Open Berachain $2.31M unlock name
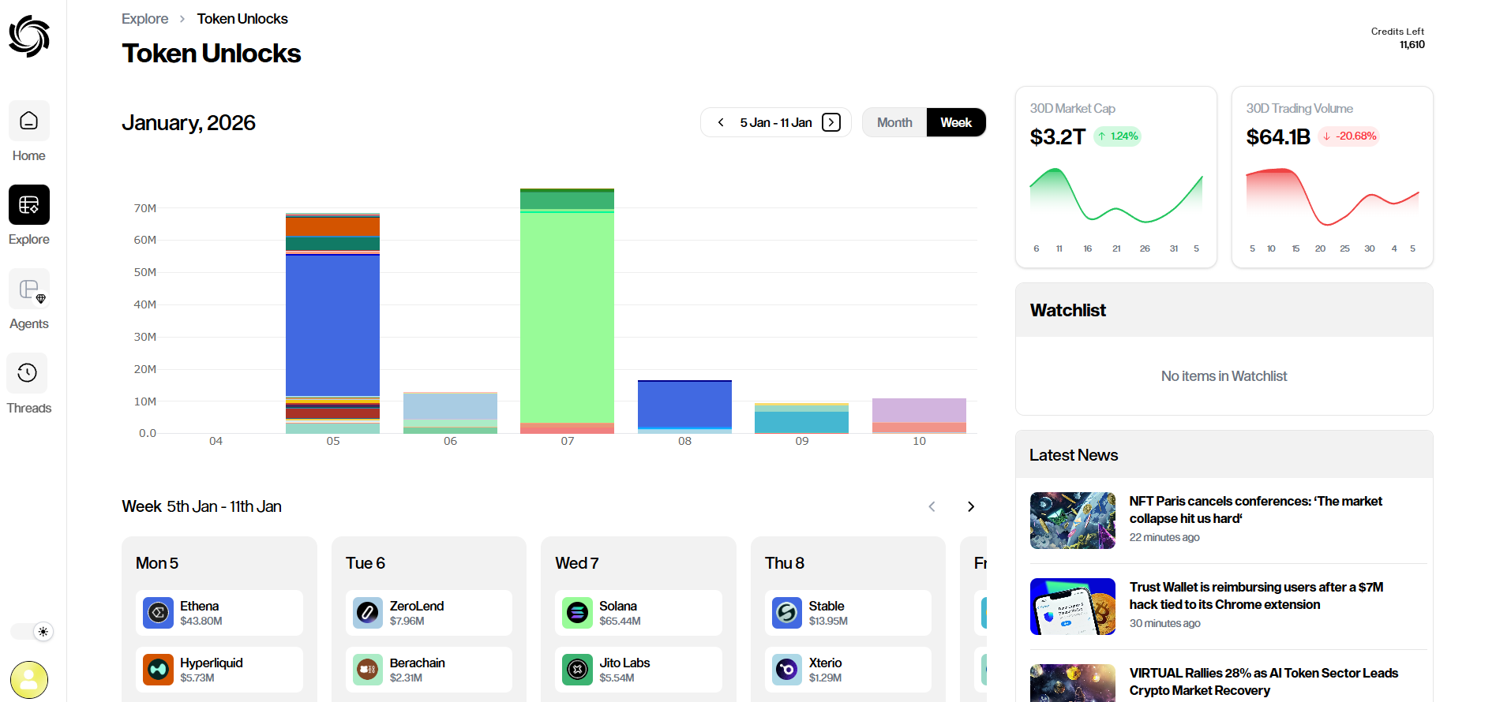The width and height of the screenshot is (1496, 702). (x=418, y=663)
